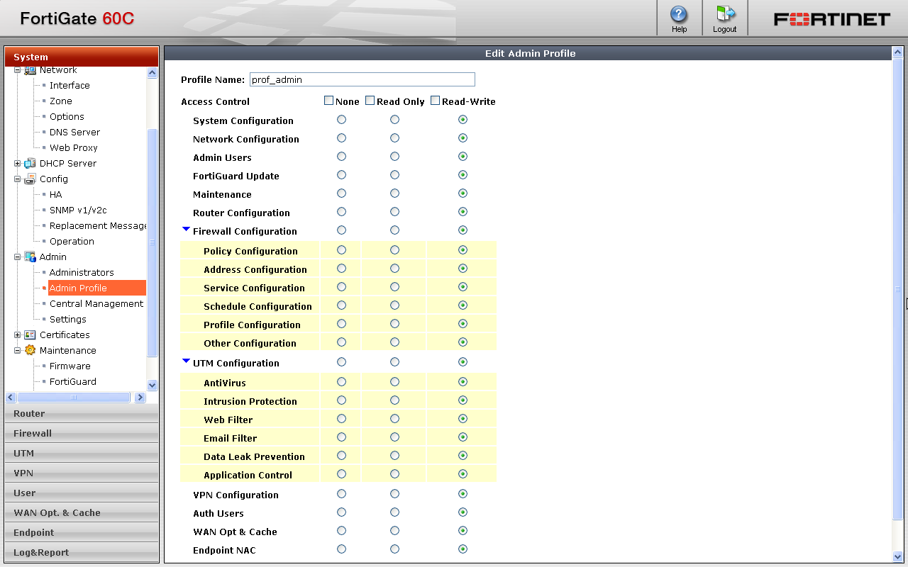Open the VPN menu section
The image size is (908, 567).
(82, 473)
